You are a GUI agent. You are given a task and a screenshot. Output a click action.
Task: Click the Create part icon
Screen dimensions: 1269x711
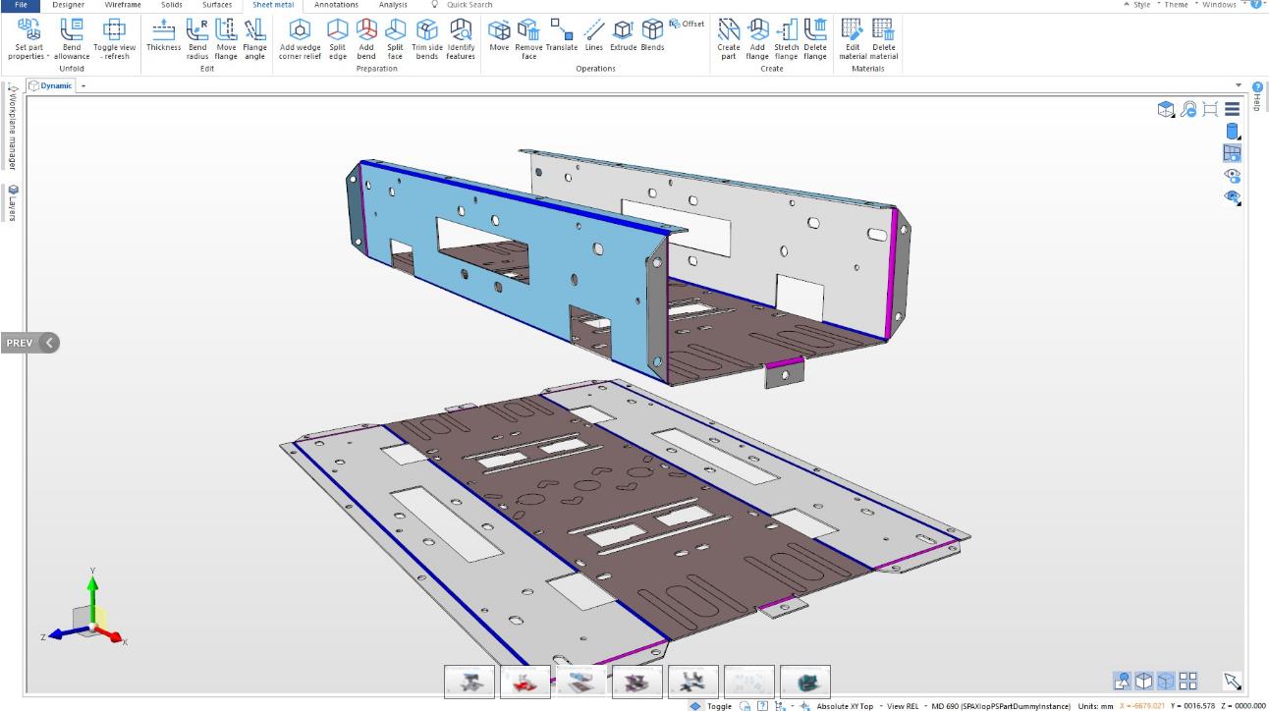point(729,29)
